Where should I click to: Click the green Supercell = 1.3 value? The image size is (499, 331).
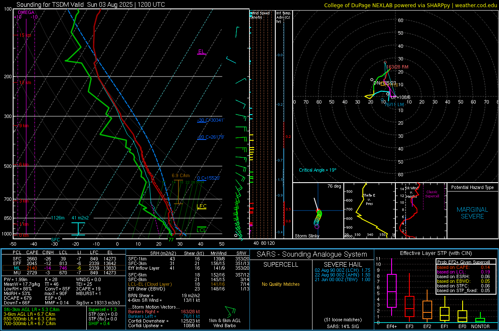pyautogui.click(x=102, y=309)
